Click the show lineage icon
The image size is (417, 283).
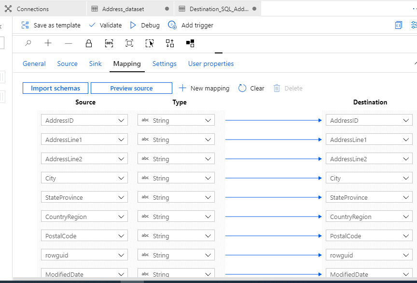[x=190, y=43]
